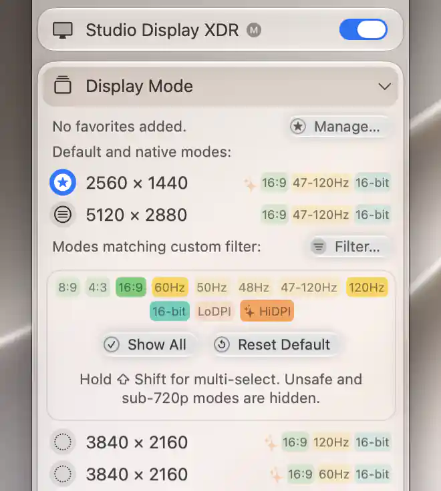Toggle the 120Hz filter tag
Screen dimensions: 441x491
coord(367,287)
